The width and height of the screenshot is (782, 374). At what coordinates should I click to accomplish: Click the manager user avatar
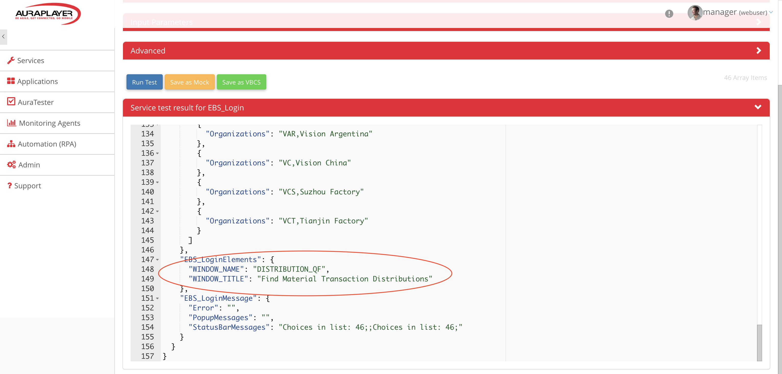click(695, 13)
